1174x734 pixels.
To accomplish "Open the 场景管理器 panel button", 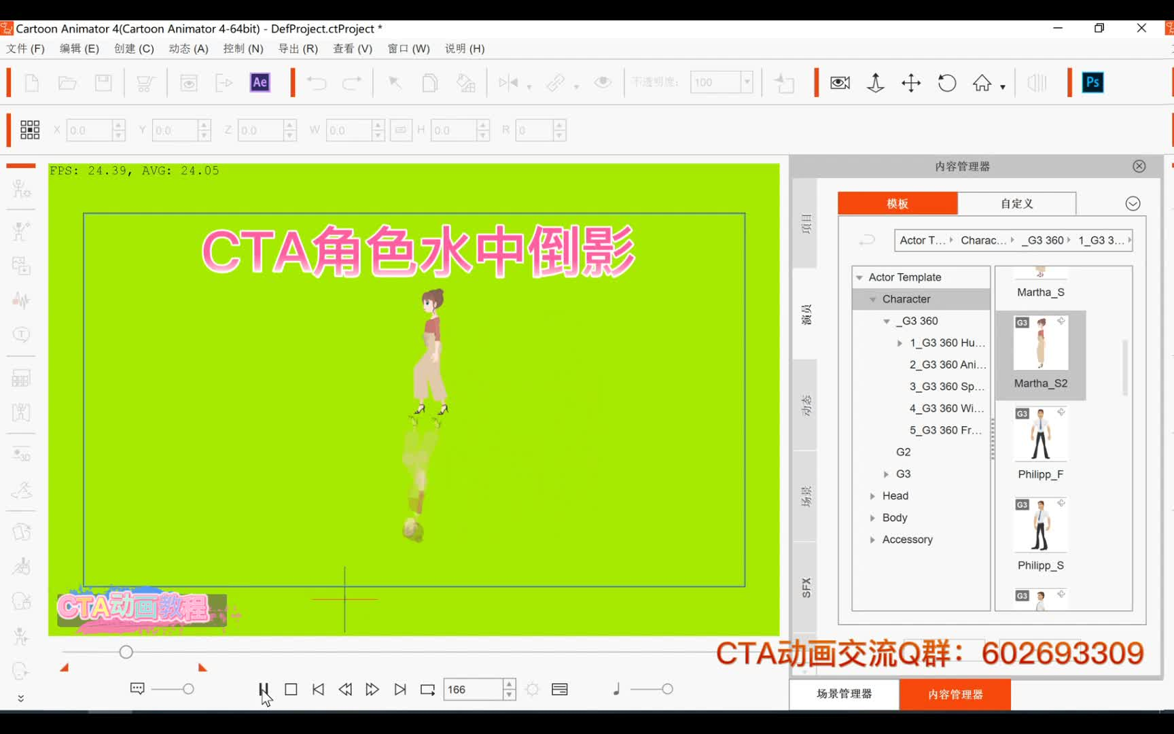I will click(844, 694).
